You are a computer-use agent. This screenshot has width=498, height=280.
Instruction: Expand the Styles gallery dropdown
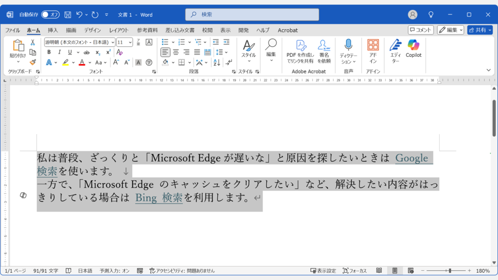(249, 62)
